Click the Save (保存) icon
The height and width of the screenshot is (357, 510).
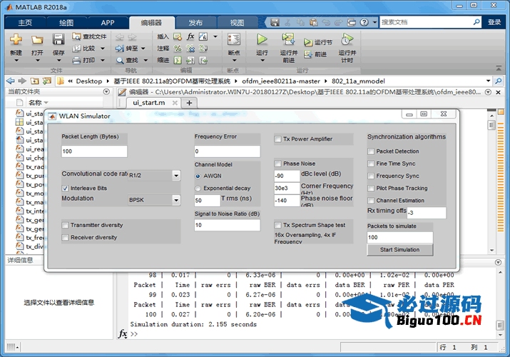coord(58,40)
